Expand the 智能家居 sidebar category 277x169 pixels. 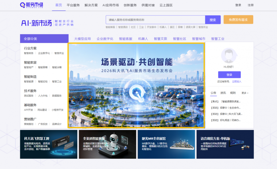(30, 63)
